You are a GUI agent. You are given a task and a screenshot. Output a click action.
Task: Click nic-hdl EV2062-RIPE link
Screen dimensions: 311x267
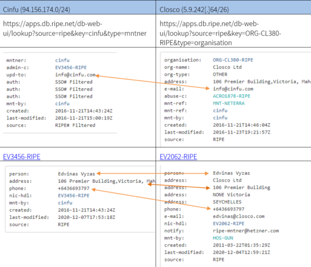pyautogui.click(x=228, y=223)
